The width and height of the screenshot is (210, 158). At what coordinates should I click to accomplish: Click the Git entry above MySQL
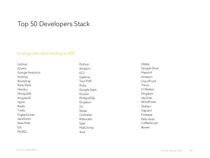(x=19, y=127)
